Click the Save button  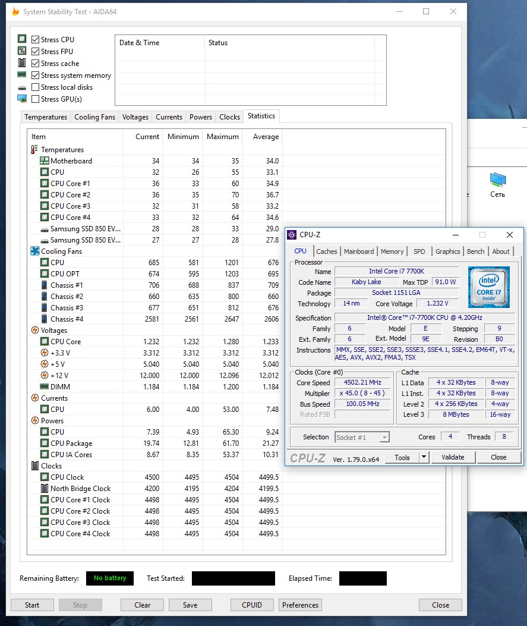point(190,605)
